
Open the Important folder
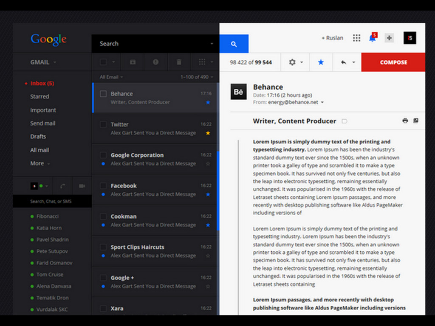click(43, 110)
